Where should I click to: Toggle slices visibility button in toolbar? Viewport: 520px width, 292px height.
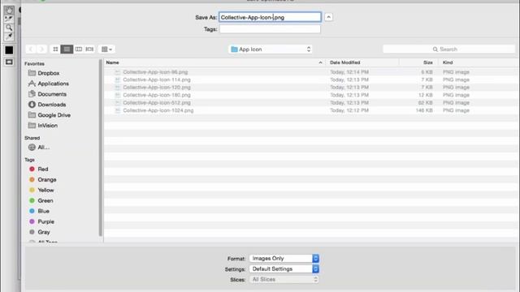[x=9, y=62]
